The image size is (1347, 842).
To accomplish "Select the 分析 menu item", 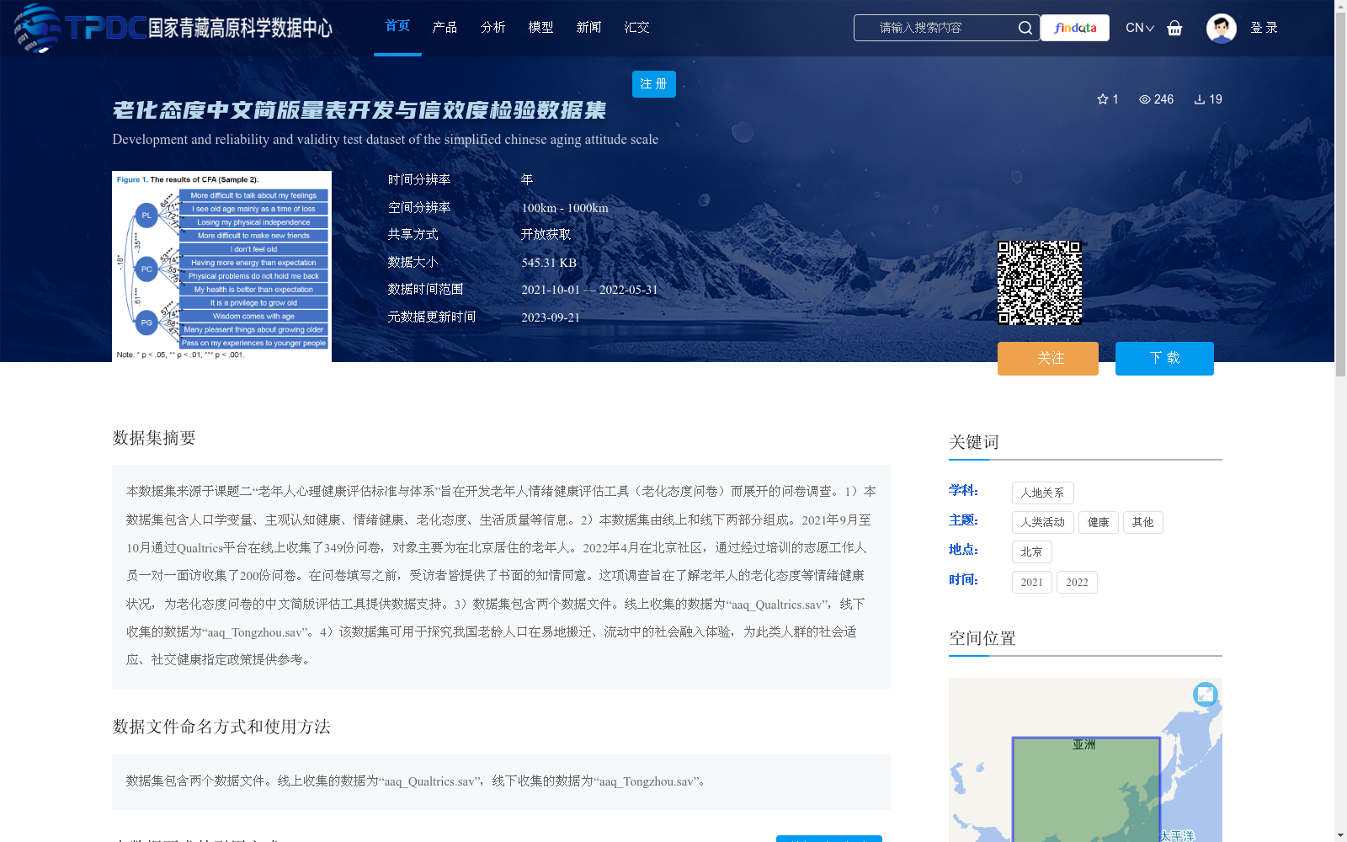I will pos(492,28).
